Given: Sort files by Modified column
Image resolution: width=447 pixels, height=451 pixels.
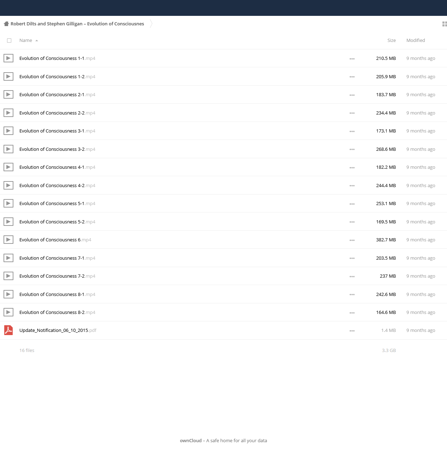Looking at the screenshot, I should (x=416, y=41).
